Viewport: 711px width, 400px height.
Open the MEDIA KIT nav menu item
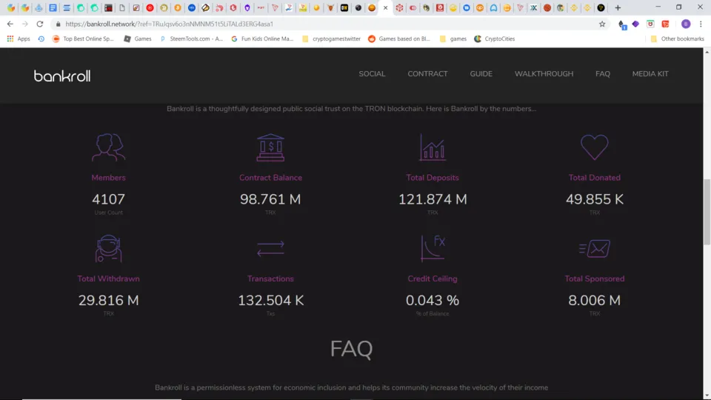[650, 74]
